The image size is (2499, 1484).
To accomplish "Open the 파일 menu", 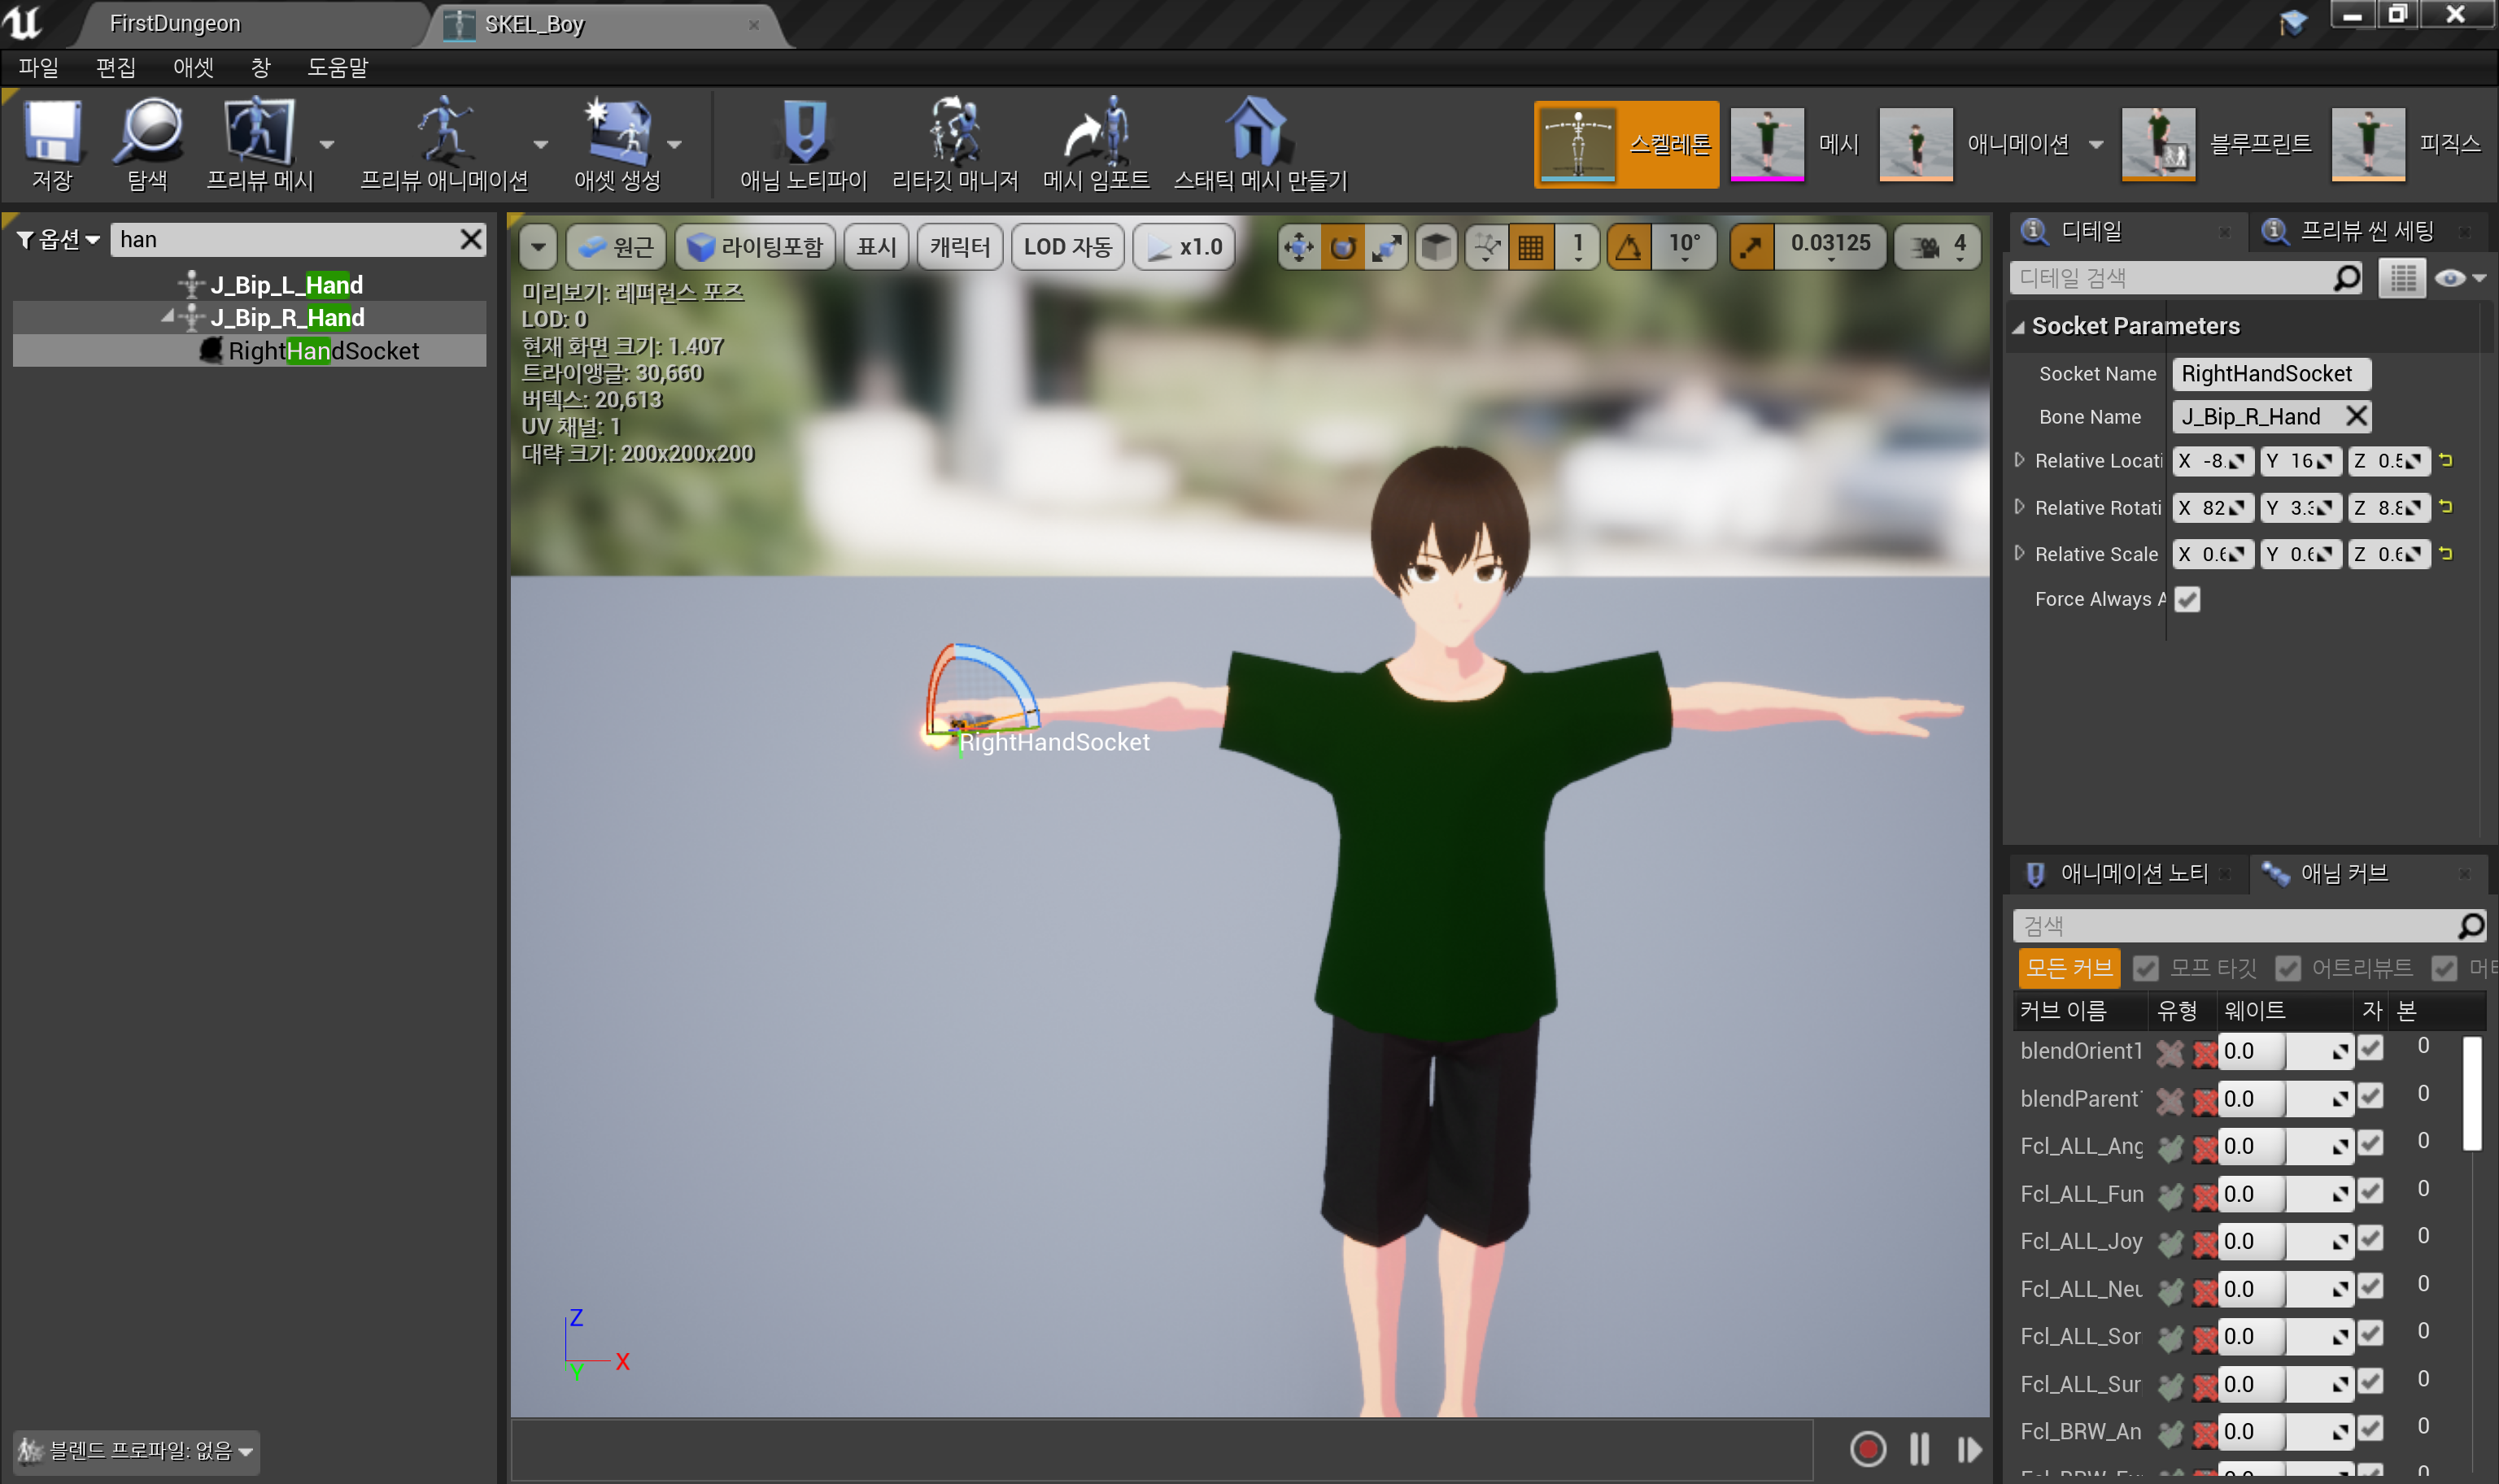I will [39, 67].
